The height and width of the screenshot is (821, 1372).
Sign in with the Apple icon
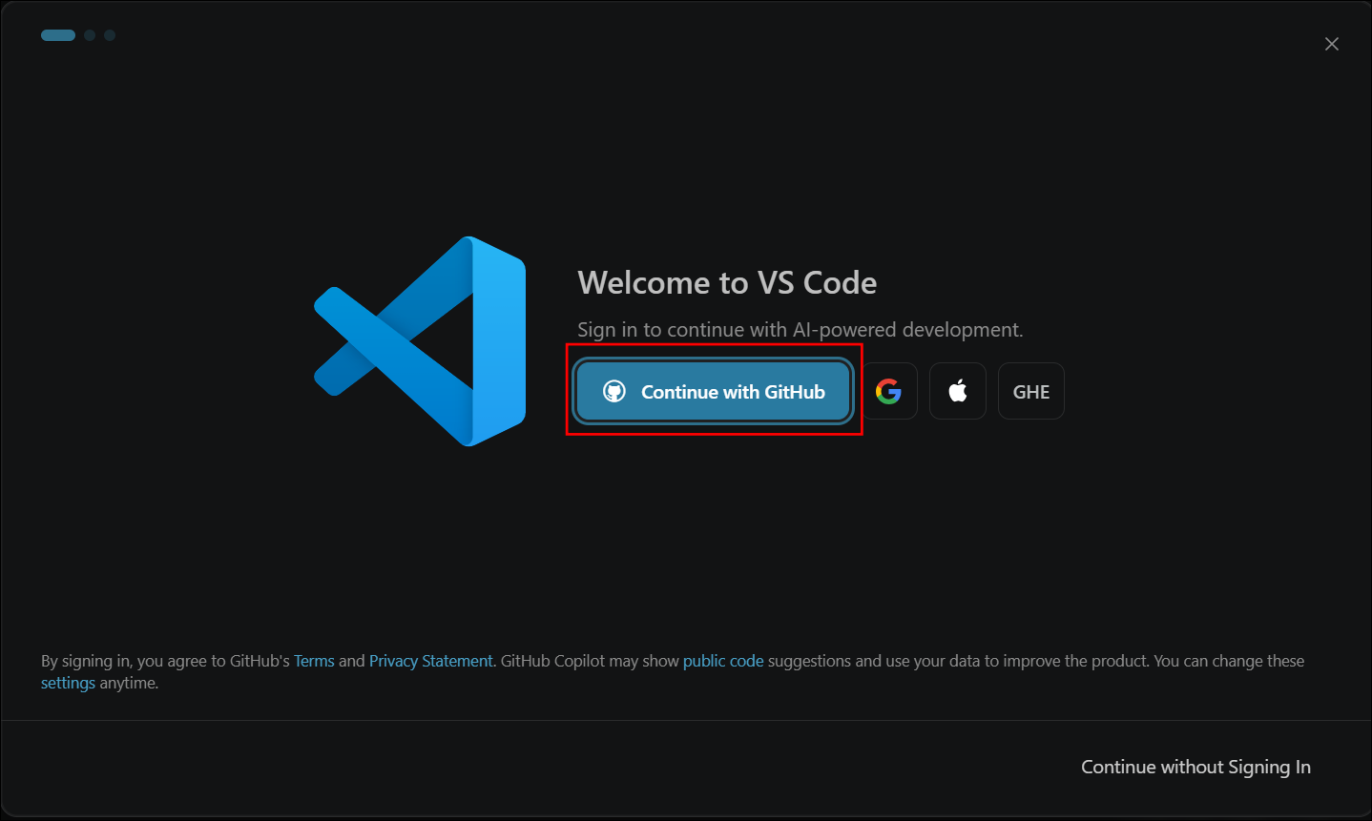(x=958, y=391)
